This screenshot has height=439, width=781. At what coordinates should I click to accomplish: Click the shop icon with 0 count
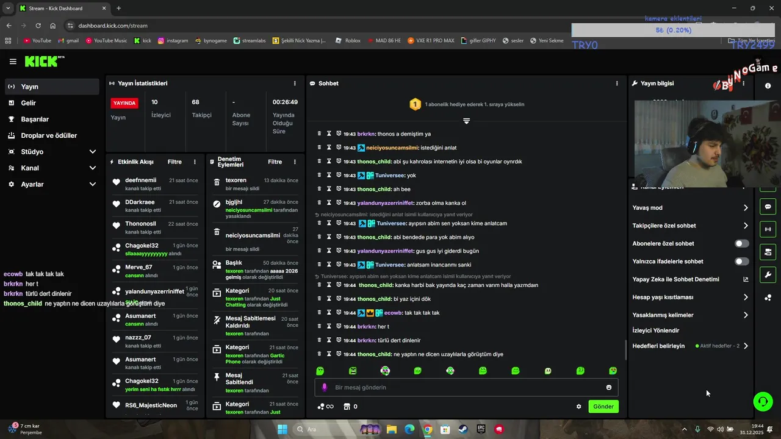coord(351,407)
